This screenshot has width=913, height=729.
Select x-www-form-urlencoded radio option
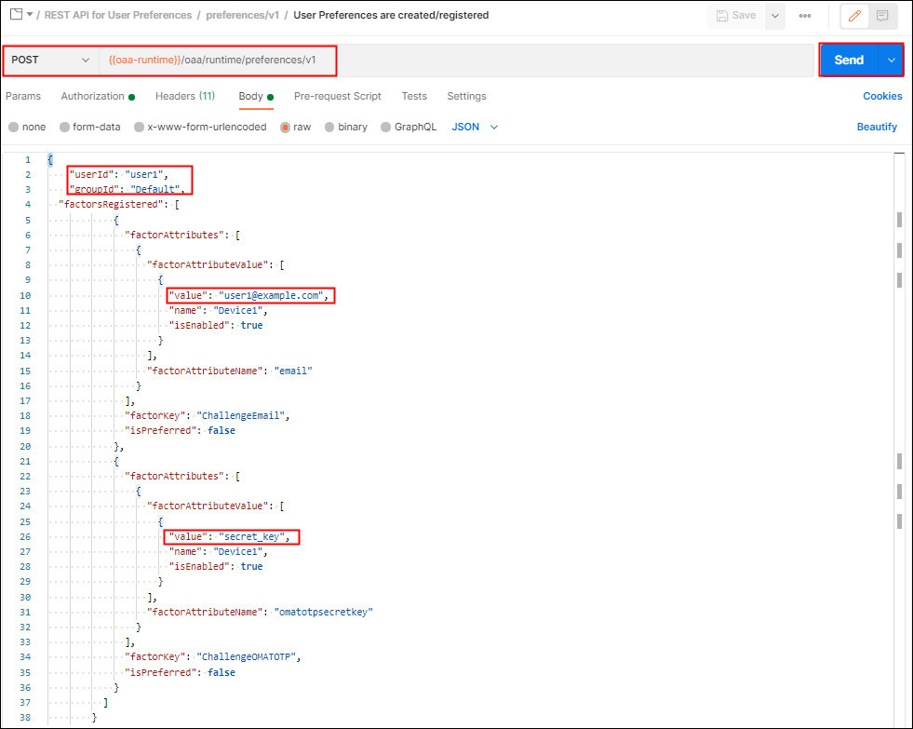140,127
